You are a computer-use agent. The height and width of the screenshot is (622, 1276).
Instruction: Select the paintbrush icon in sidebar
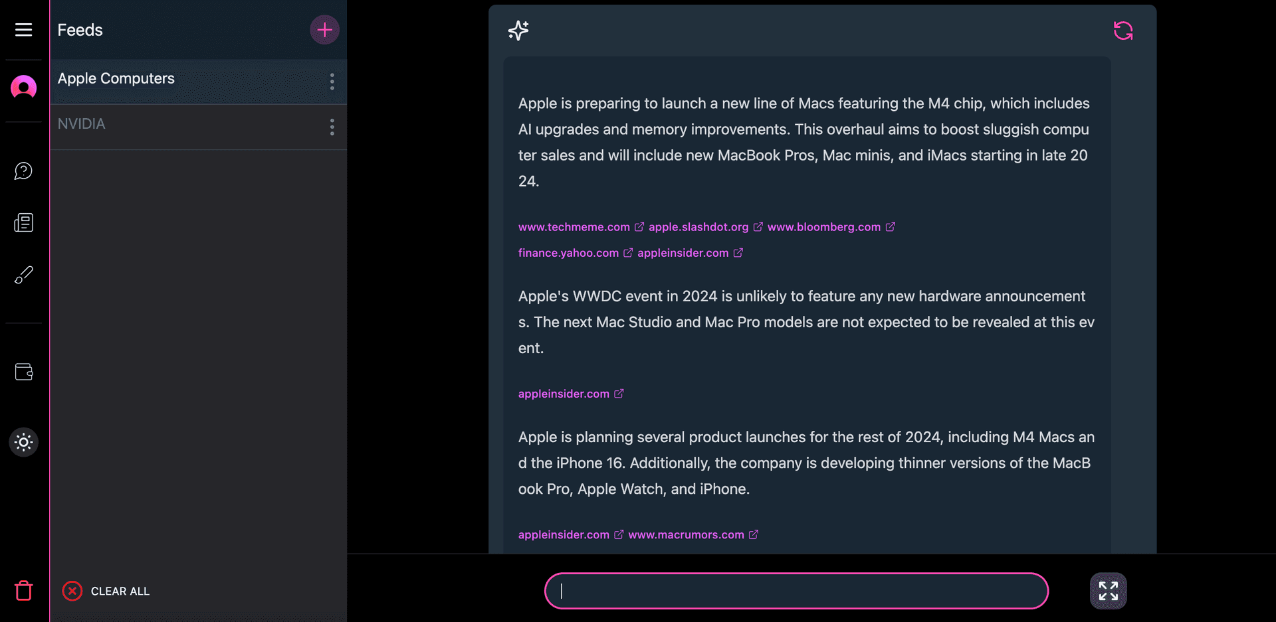23,275
